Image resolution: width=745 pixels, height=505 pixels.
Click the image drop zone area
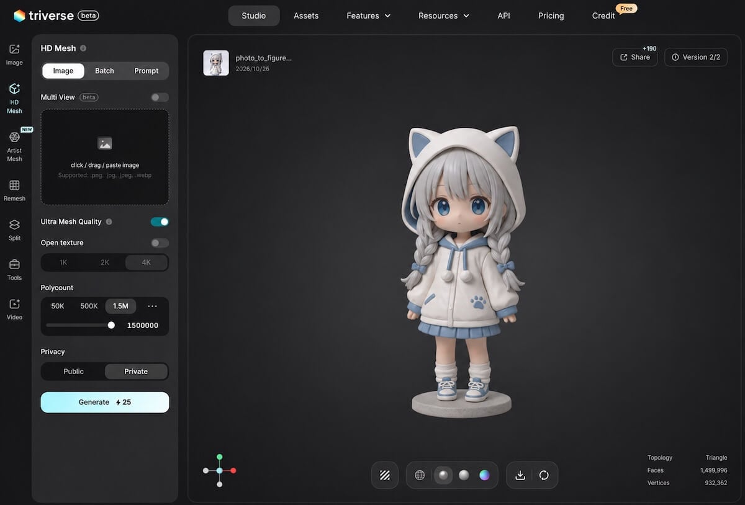tap(105, 157)
